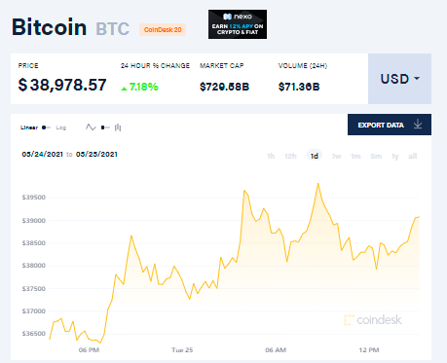Click the Export Data button
Screen dimensions: 447x363
pyautogui.click(x=390, y=125)
